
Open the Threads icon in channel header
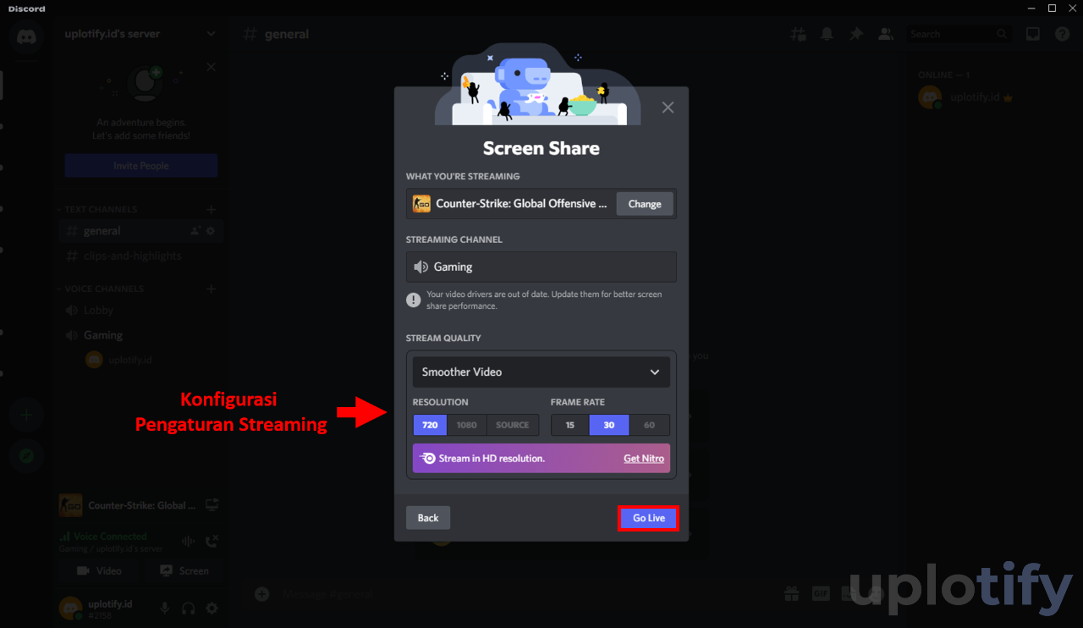(x=798, y=34)
